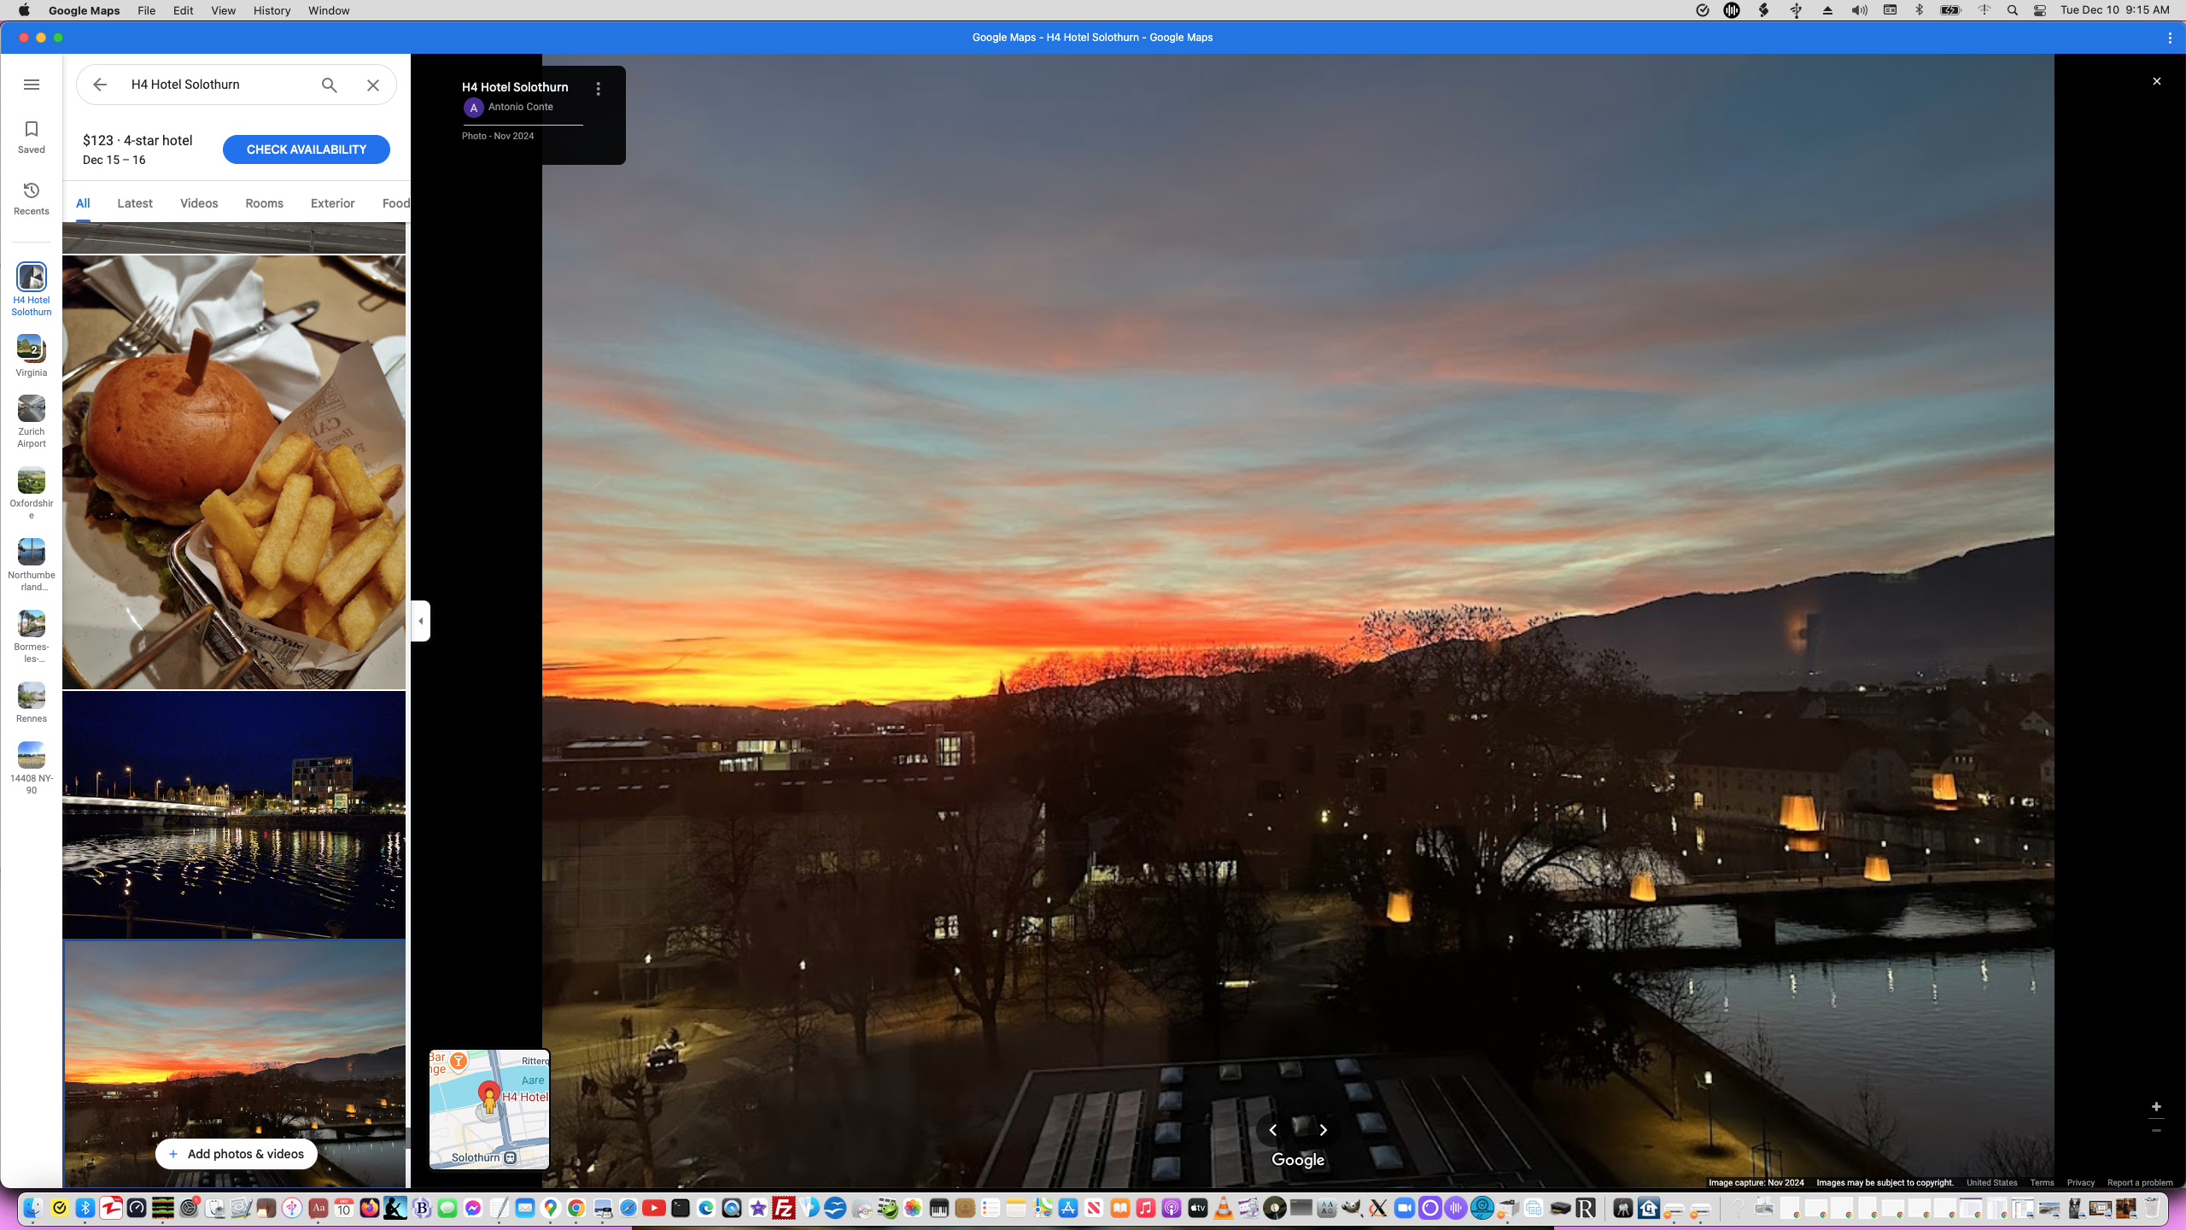Image resolution: width=2186 pixels, height=1230 pixels.
Task: Click the mini map thumbnail
Action: click(489, 1109)
